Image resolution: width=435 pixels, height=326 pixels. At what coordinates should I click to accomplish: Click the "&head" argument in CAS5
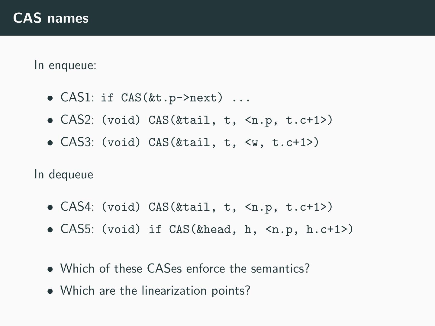coord(213,229)
